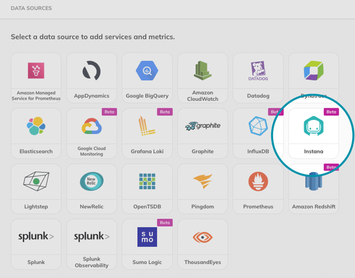Open the AppDynamics data source label
The image size is (355, 278).
pos(92,96)
